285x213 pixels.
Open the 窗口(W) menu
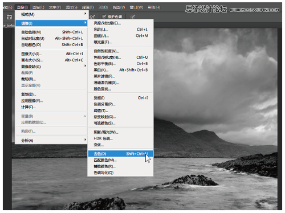coord(136,7)
